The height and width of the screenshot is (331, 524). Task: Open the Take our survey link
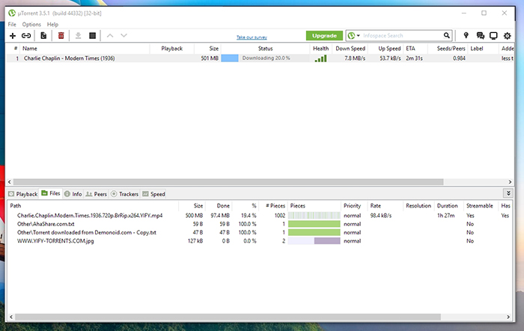pos(252,37)
